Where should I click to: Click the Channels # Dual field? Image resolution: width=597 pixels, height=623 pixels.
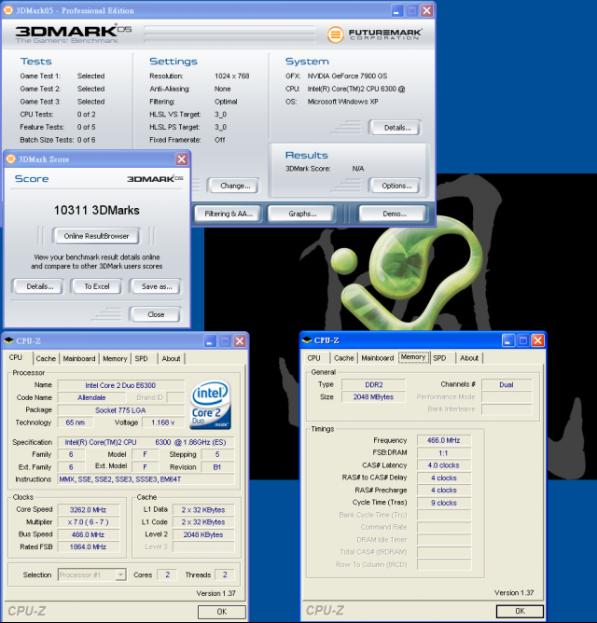(x=507, y=384)
